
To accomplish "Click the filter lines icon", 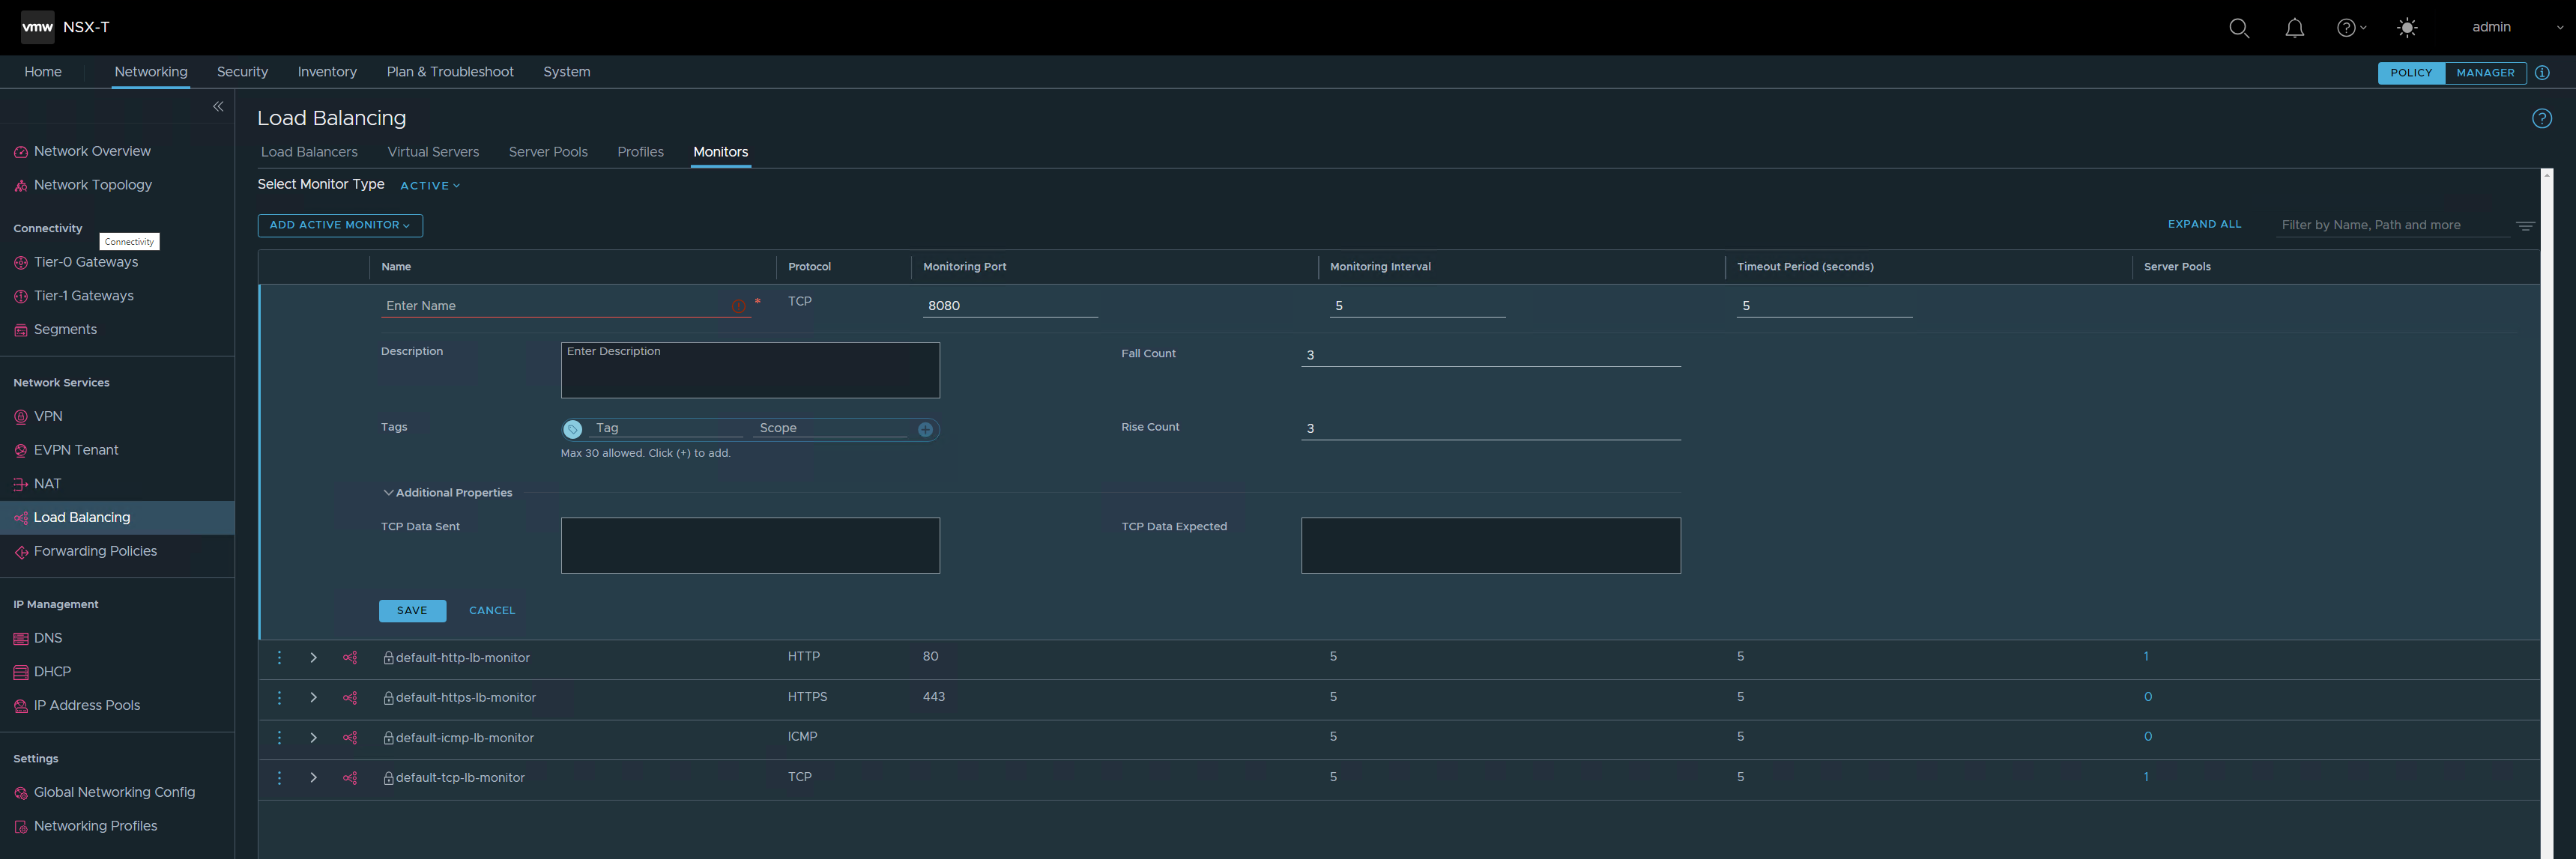I will pos(2525,226).
